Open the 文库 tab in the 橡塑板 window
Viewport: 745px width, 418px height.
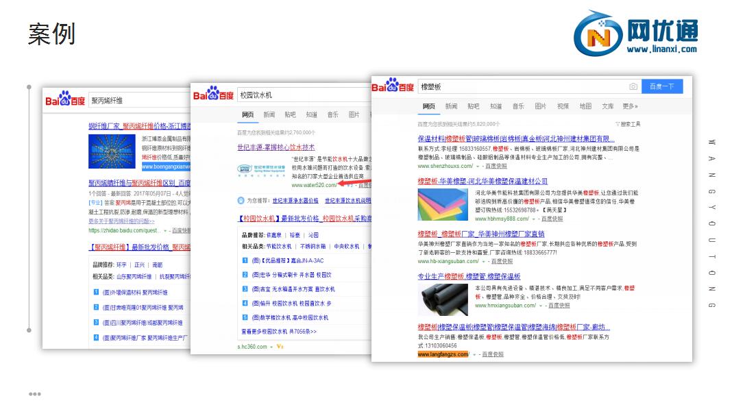(608, 106)
